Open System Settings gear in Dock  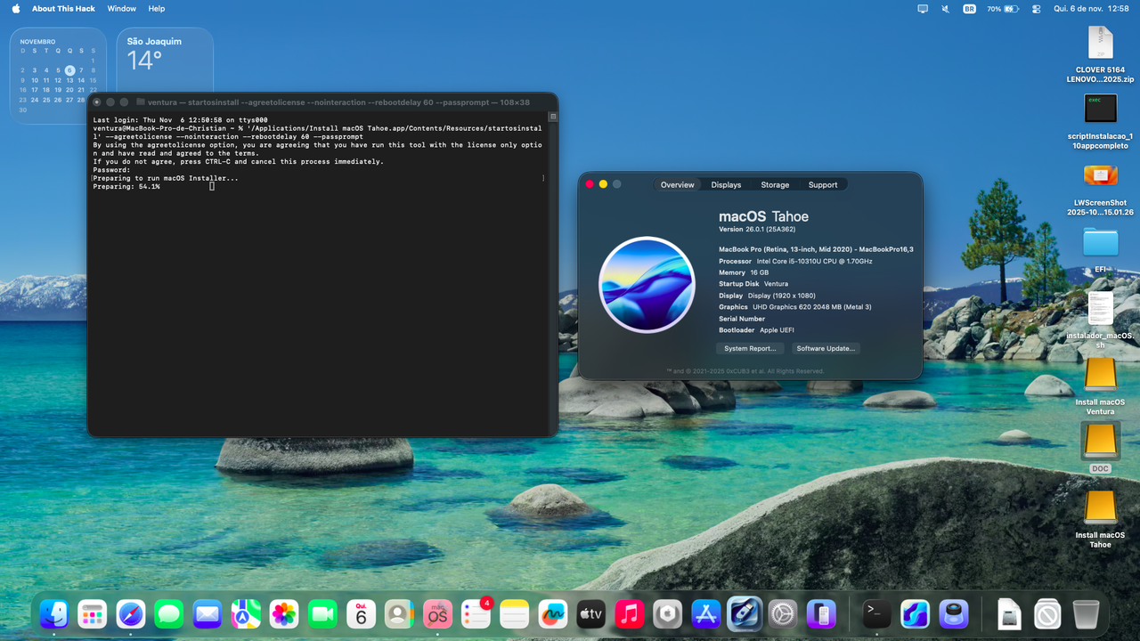tap(782, 613)
